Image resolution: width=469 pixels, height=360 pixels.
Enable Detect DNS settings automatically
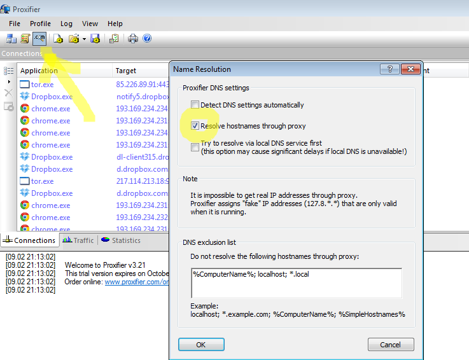coord(195,105)
